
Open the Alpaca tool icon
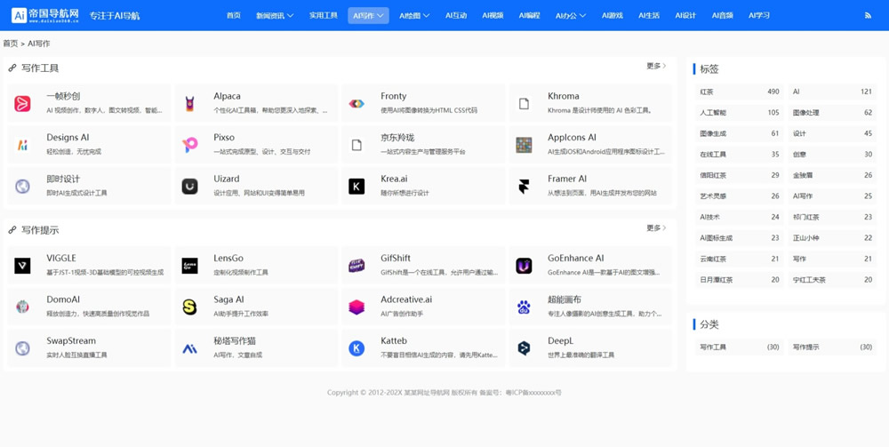[x=189, y=104]
